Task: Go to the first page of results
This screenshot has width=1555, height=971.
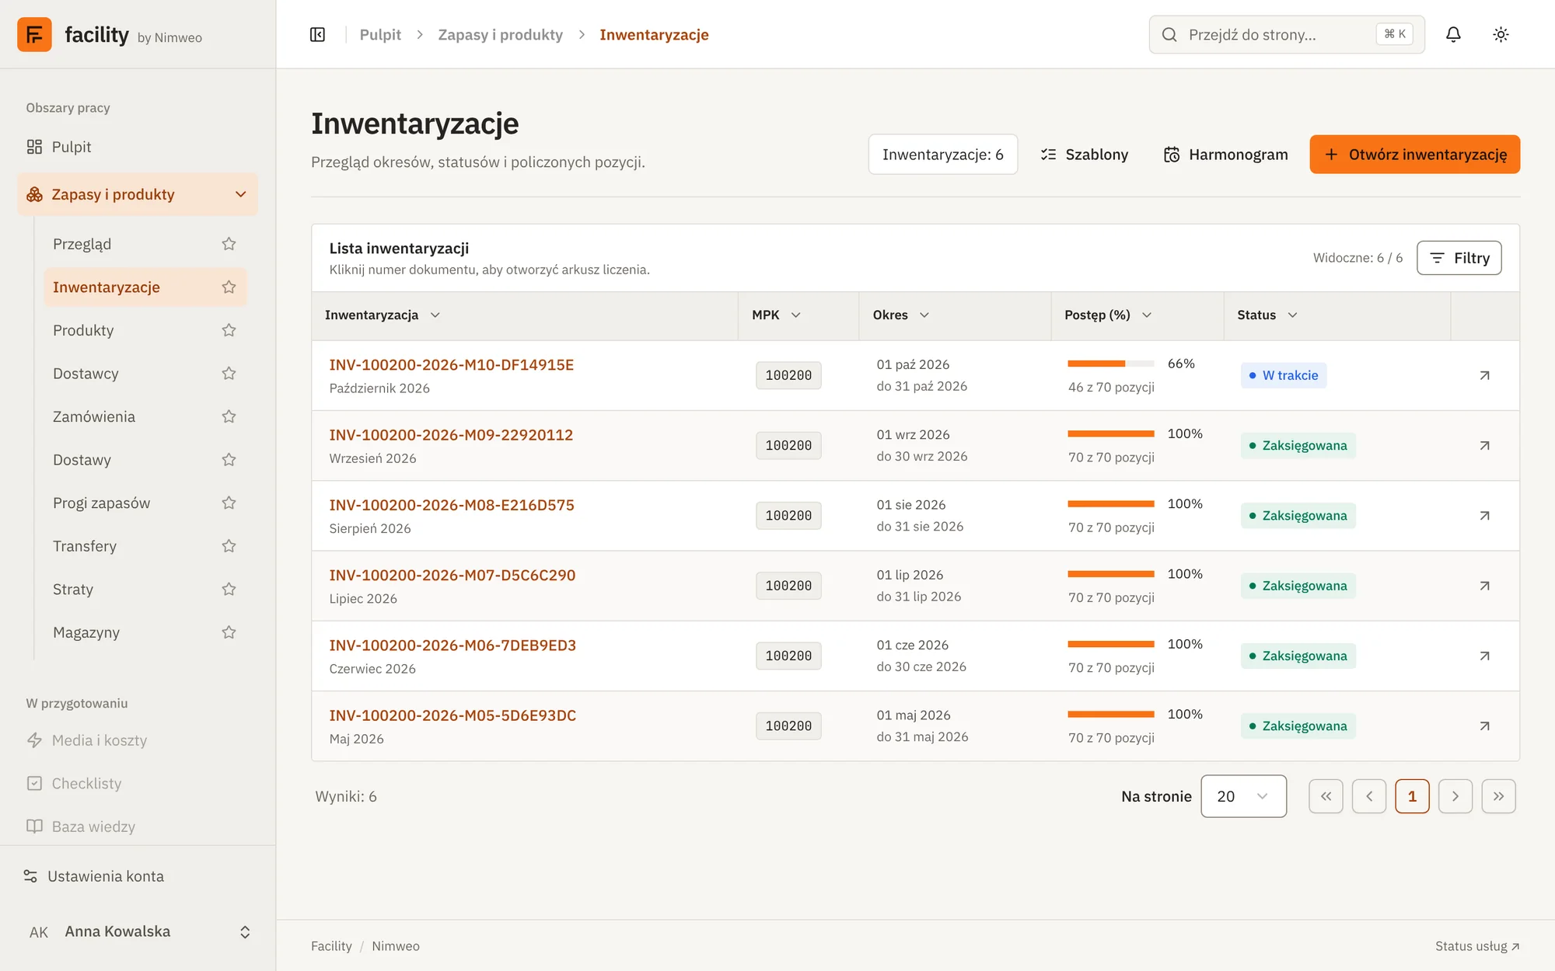Action: (x=1326, y=796)
